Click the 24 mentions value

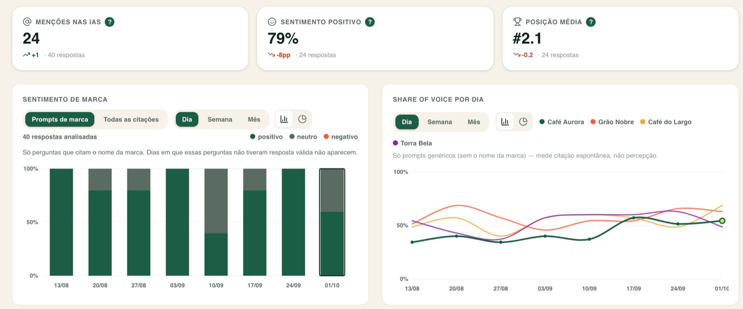click(31, 39)
